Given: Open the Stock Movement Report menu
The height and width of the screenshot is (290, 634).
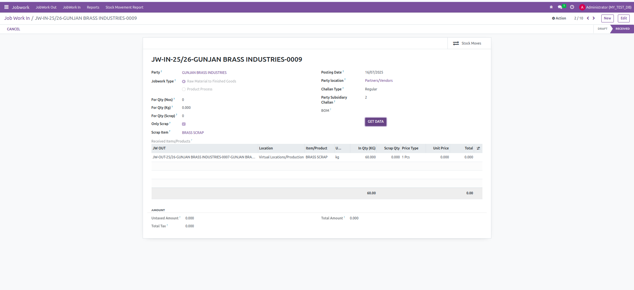Looking at the screenshot, I should [x=124, y=7].
